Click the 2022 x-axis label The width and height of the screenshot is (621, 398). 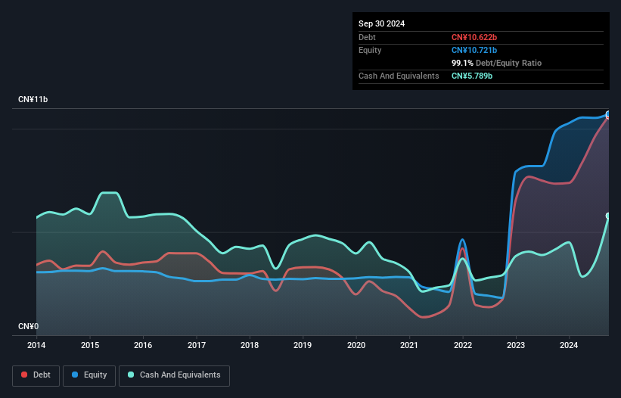point(463,345)
